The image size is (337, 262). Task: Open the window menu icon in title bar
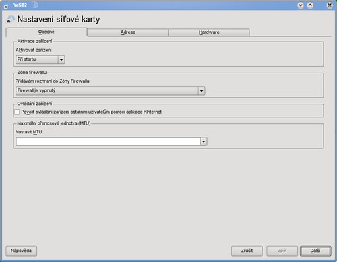click(x=6, y=6)
